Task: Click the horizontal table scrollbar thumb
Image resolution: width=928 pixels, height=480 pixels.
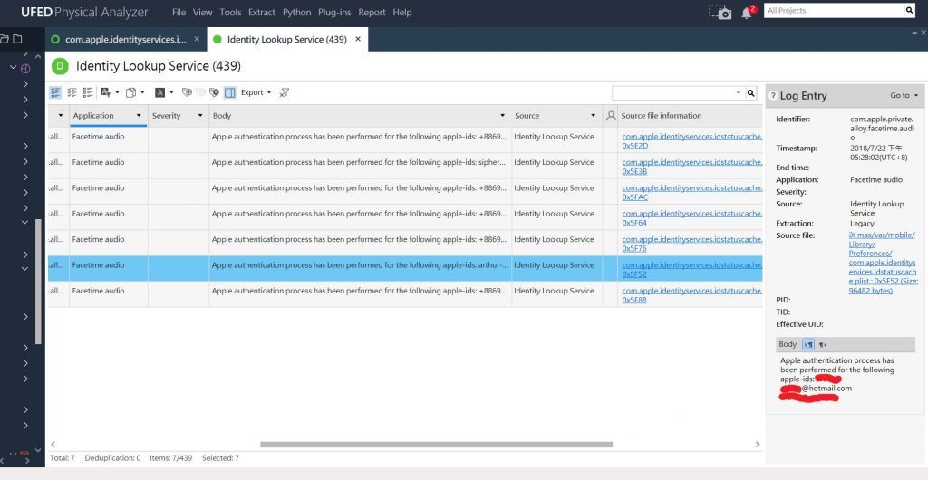Action: tap(436, 445)
